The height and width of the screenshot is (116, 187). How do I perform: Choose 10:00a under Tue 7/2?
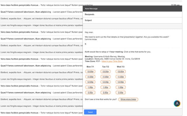click(x=105, y=72)
